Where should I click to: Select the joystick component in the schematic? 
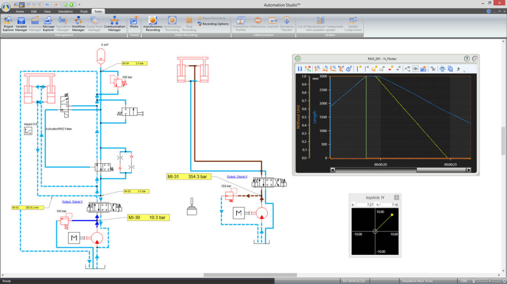click(x=192, y=207)
